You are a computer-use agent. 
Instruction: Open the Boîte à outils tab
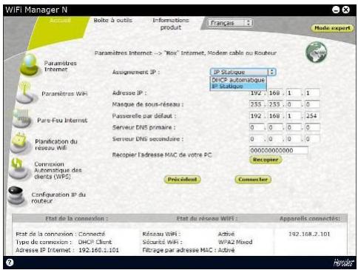tap(113, 20)
